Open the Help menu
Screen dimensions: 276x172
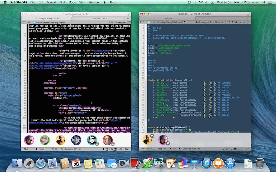(x=113, y=2)
